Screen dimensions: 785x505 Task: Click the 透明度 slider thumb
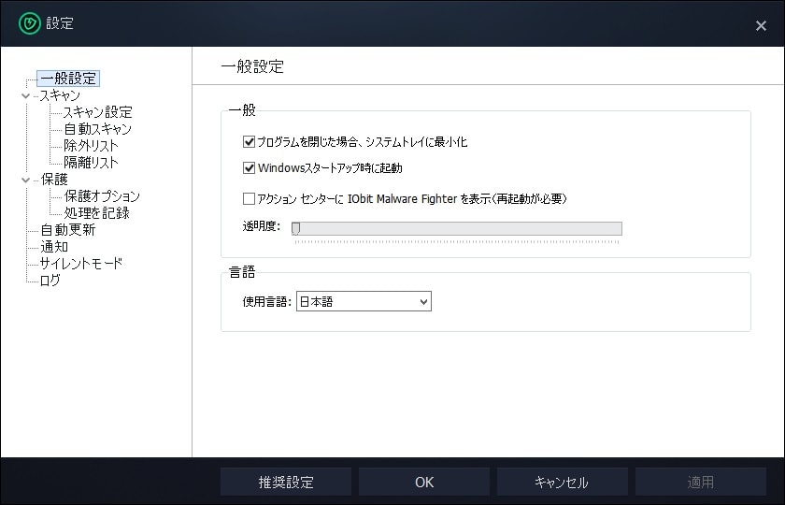(296, 228)
